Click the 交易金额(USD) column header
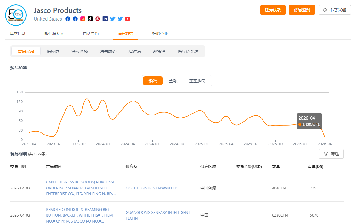 [249, 166]
